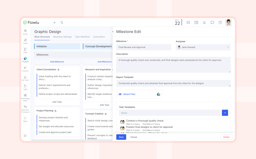Click the search magnifier icon

(x=62, y=22)
